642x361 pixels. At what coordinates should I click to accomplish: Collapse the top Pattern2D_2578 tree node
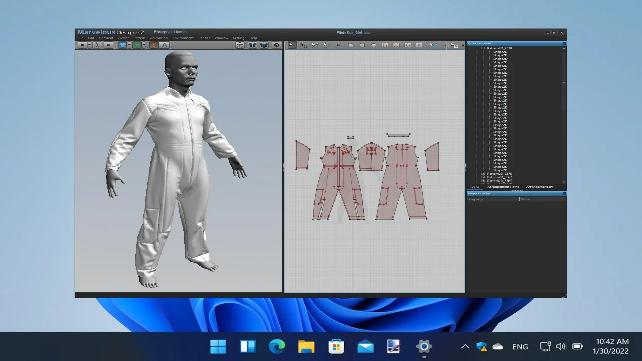click(483, 48)
